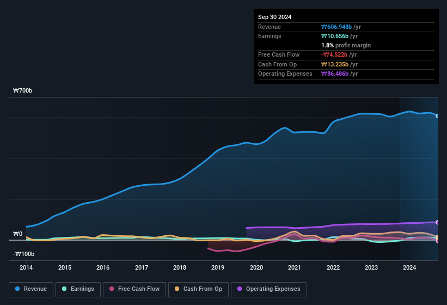447x305 pixels.
Task: Click the blue Revenue endpoint marker on chart
Action: [438, 116]
